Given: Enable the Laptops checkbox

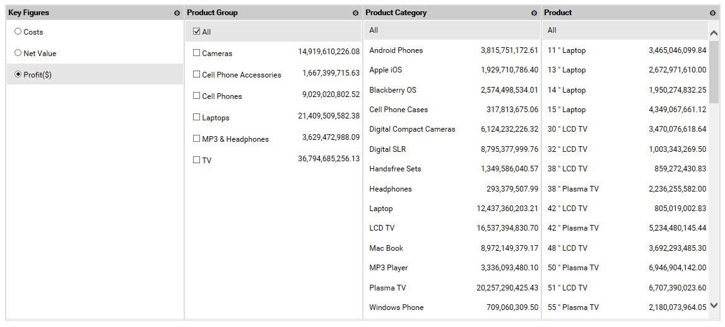Looking at the screenshot, I should (x=196, y=117).
